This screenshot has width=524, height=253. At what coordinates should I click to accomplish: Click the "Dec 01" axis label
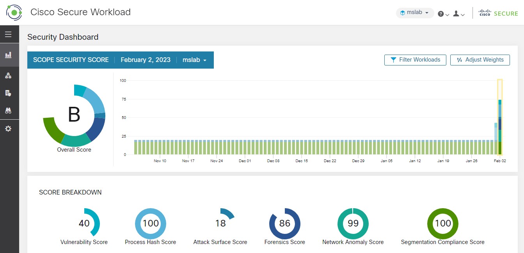tap(245, 161)
